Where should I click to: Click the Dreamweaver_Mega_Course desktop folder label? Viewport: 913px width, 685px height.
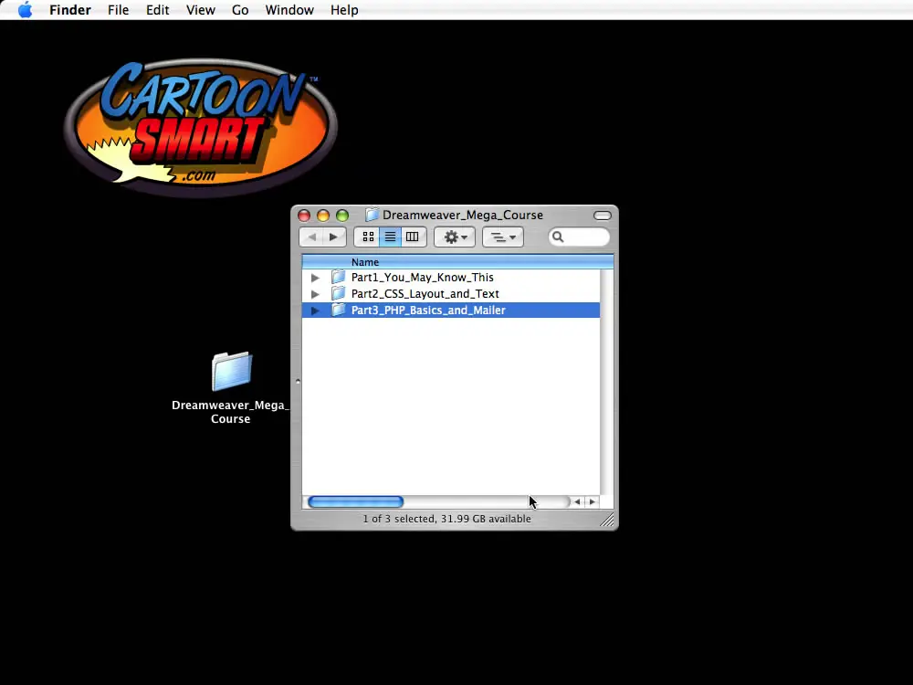[x=231, y=412]
